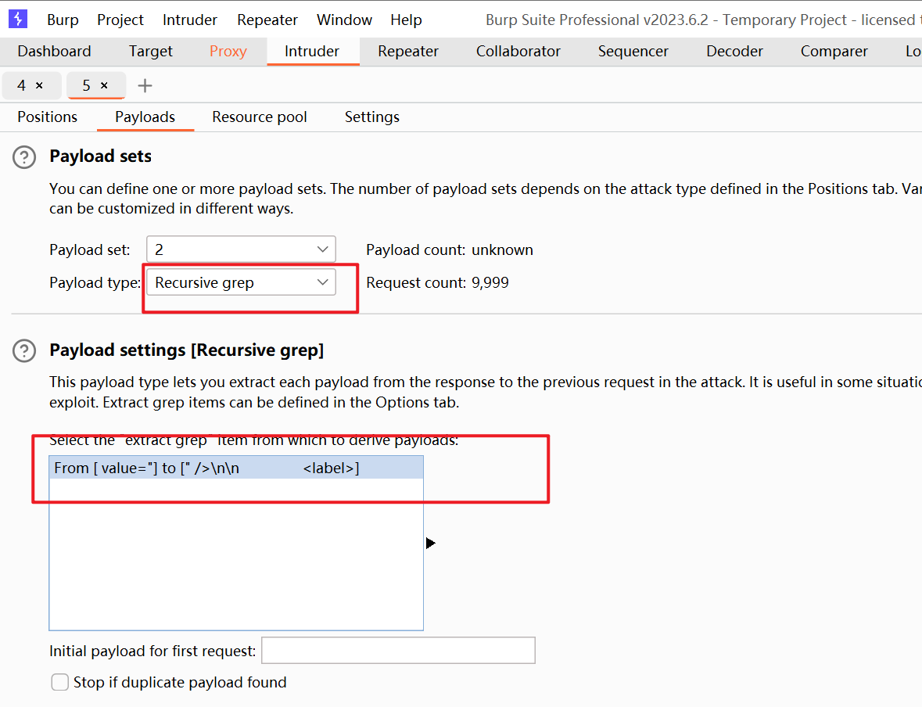Open the Payload type Recursive grep dropdown
This screenshot has width=922, height=707.
241,282
